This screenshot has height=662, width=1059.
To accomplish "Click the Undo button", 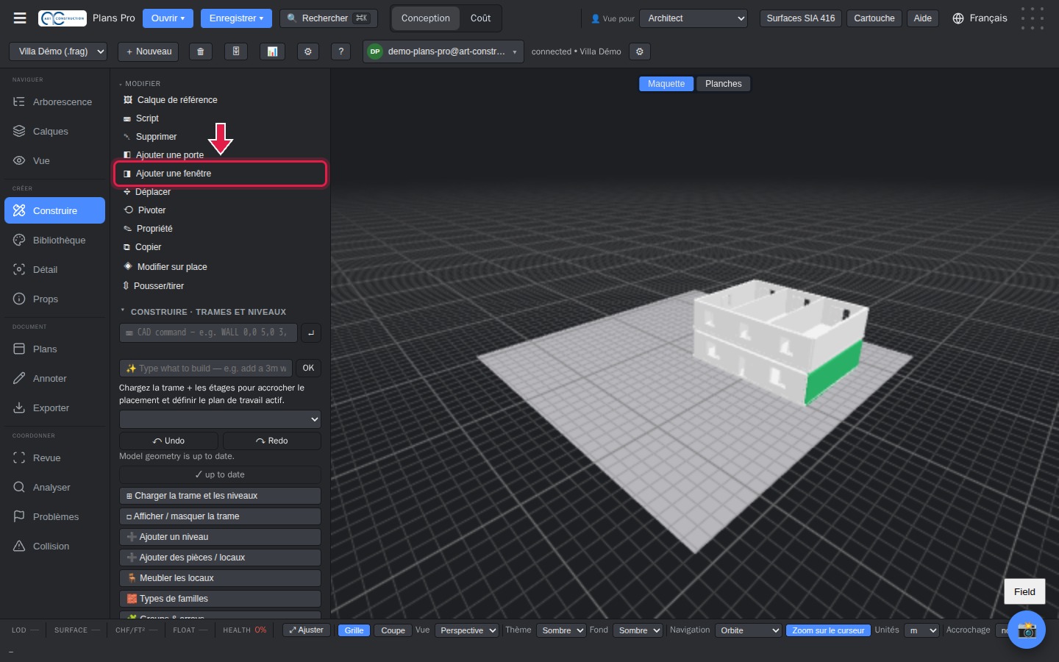I will click(168, 441).
